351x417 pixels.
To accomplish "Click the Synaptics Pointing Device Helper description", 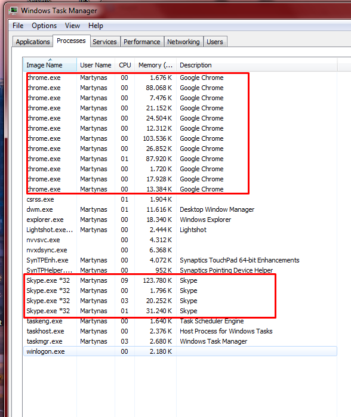I will coord(226,270).
